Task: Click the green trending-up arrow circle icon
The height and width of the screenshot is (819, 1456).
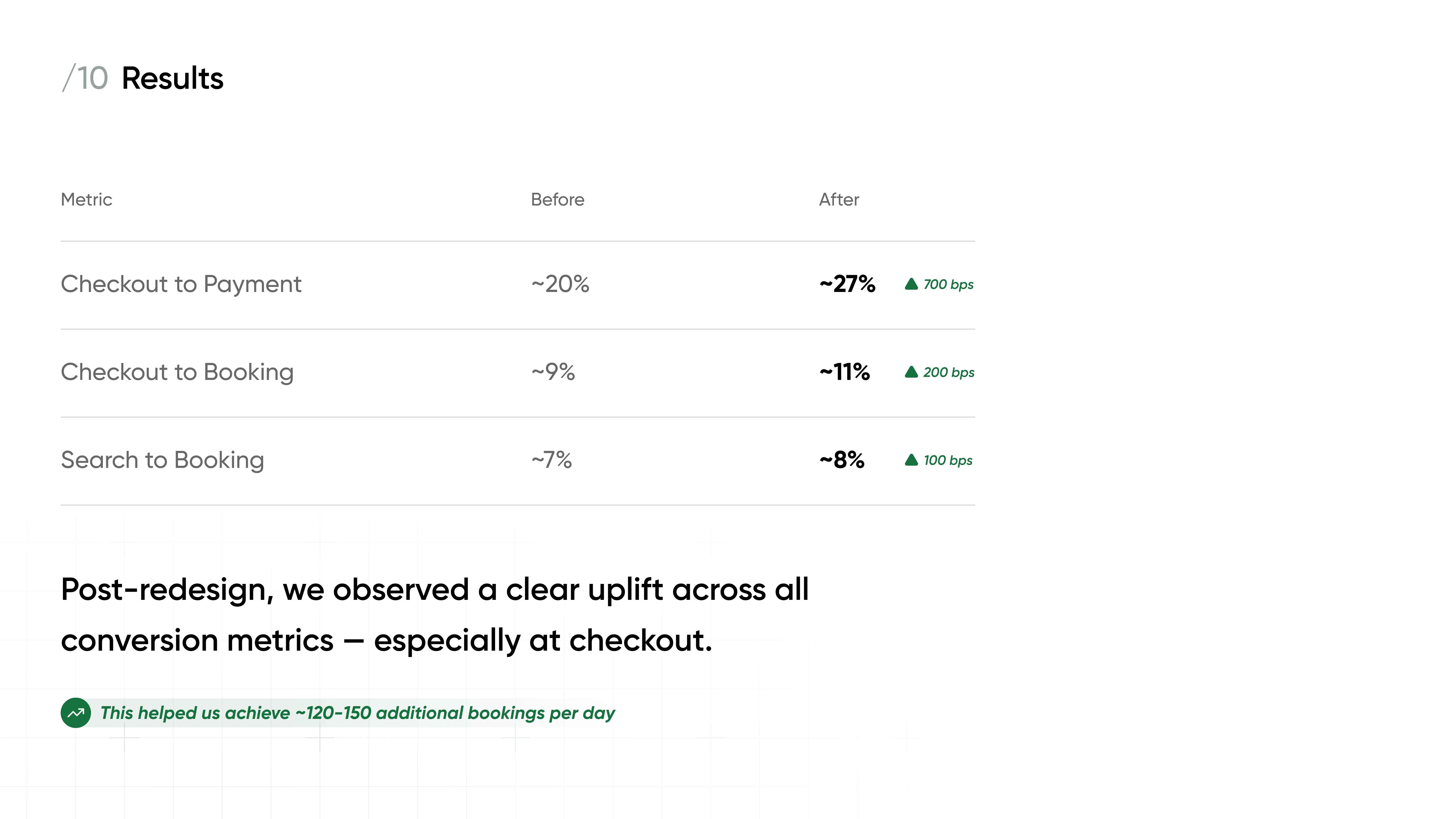Action: click(76, 713)
